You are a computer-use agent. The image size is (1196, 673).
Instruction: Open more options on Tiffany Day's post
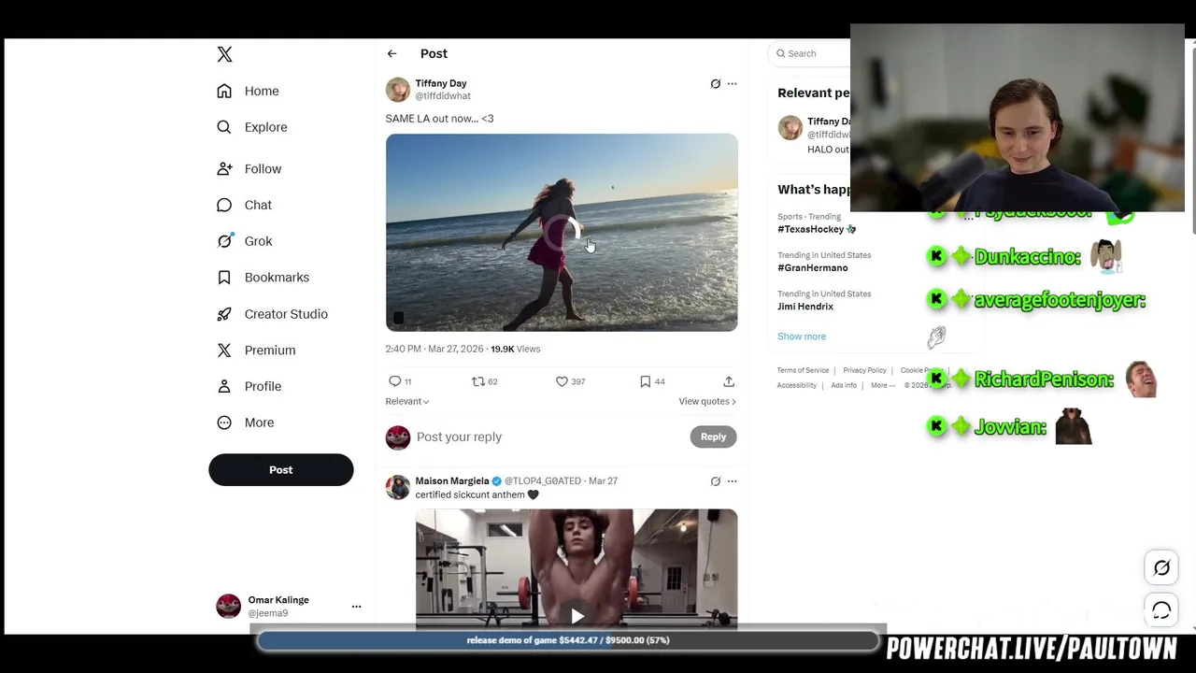coord(732,84)
